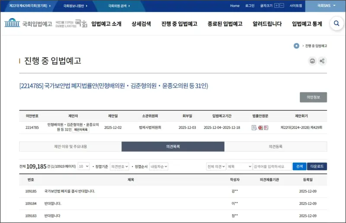Open the page size dropdown showing 10
The width and height of the screenshot is (346, 223).
point(83,166)
